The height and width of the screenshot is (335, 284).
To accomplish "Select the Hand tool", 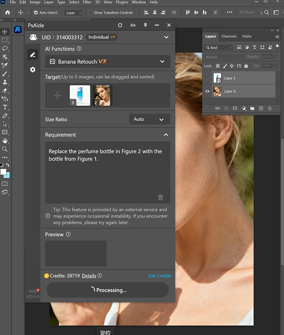I will pyautogui.click(x=5, y=140).
